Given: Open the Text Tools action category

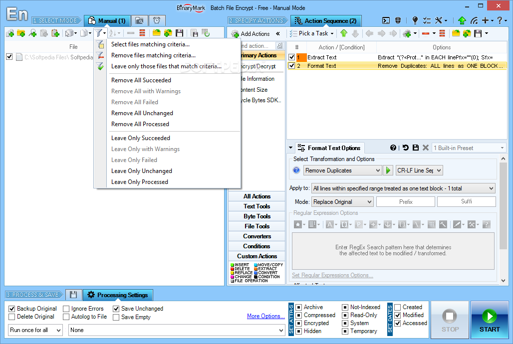Looking at the screenshot, I should click(x=256, y=206).
